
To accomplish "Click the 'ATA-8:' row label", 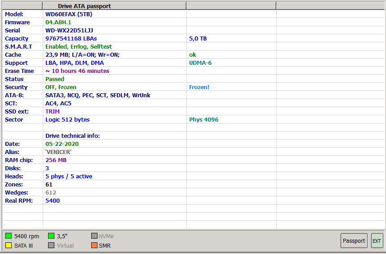I will (14, 95).
